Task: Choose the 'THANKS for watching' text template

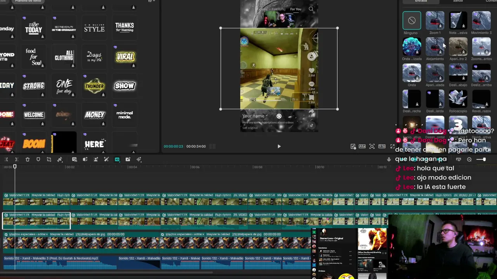Action: pyautogui.click(x=125, y=28)
